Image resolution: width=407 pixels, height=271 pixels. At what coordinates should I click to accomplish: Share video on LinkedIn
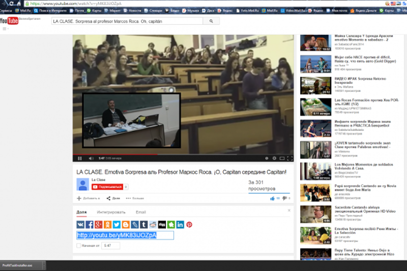[180, 224]
